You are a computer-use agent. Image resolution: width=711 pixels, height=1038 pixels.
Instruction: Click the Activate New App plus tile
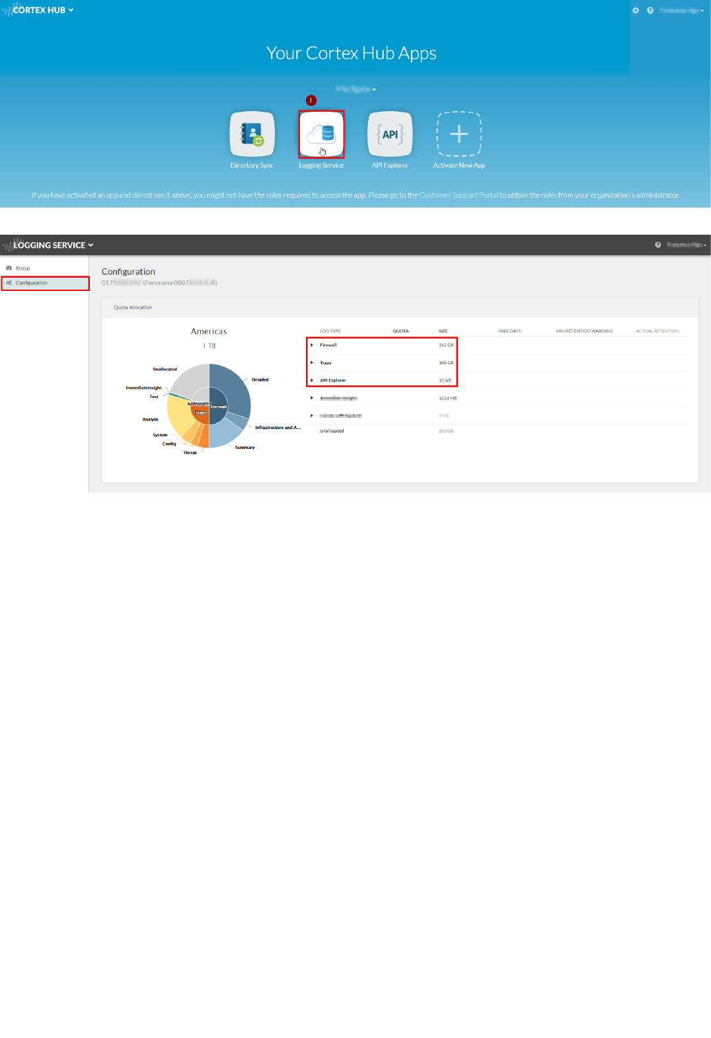pos(459,134)
